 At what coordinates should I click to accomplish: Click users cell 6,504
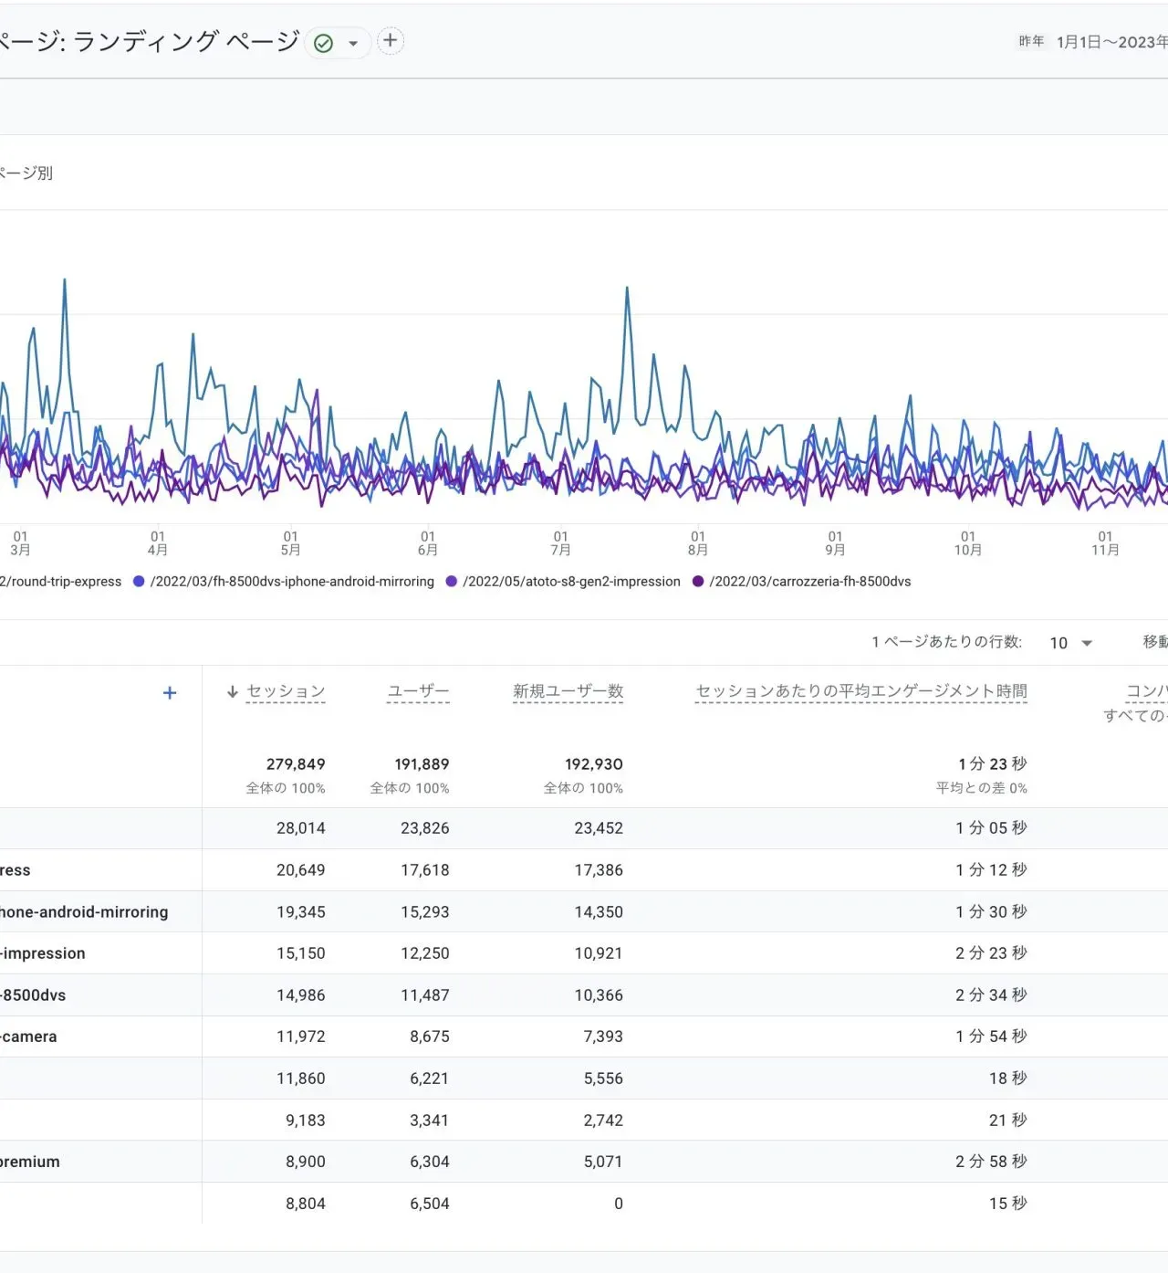pos(430,1204)
